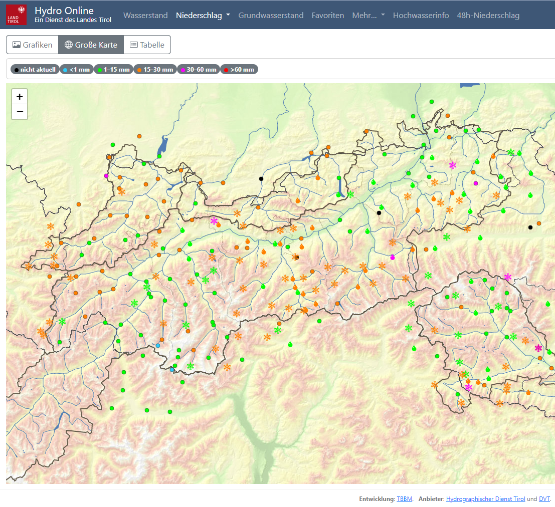This screenshot has height=507, width=555.
Task: Switch to Grafiken view
Action: click(x=33, y=45)
